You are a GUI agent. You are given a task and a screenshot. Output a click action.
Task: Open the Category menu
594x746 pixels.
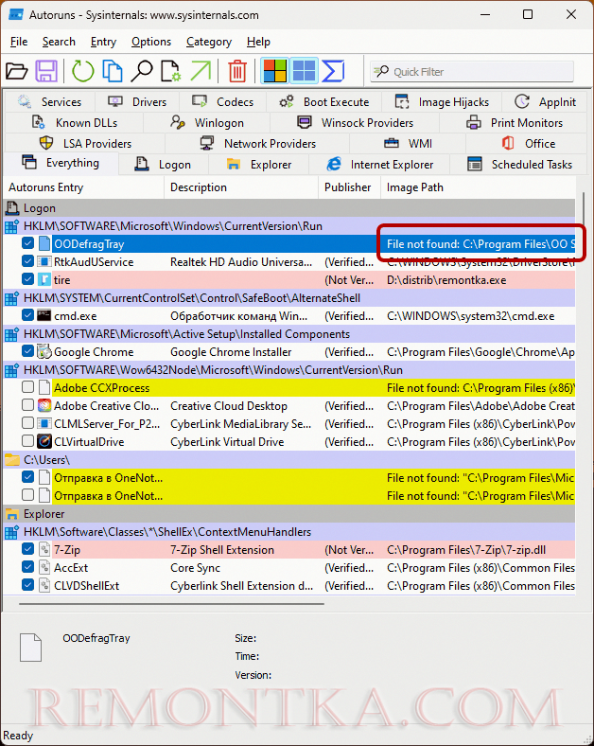(x=209, y=42)
